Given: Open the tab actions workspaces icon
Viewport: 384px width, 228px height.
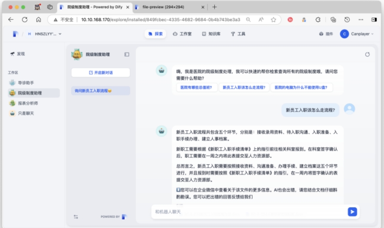Looking at the screenshot, I should [50, 7].
